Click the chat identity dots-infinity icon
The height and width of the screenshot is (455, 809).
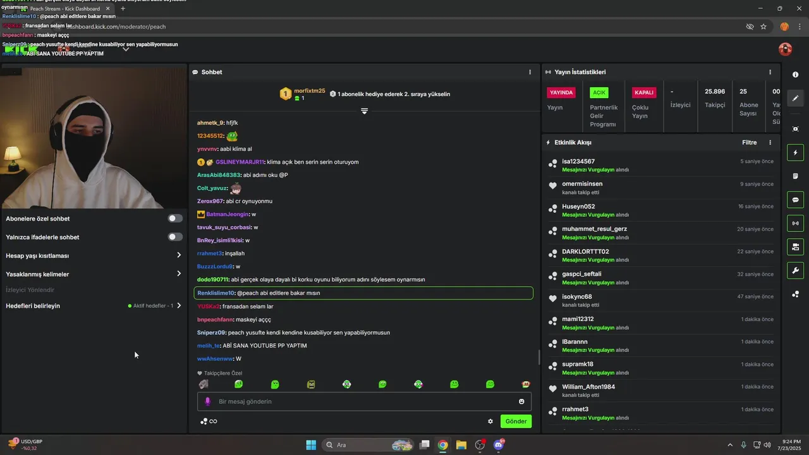click(209, 422)
